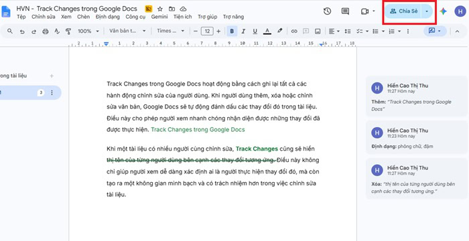Image resolution: width=469 pixels, height=241 pixels.
Task: Open the Định dạng menu
Action: 108,17
